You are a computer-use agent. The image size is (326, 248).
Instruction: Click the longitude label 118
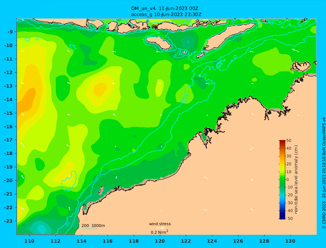click(134, 241)
